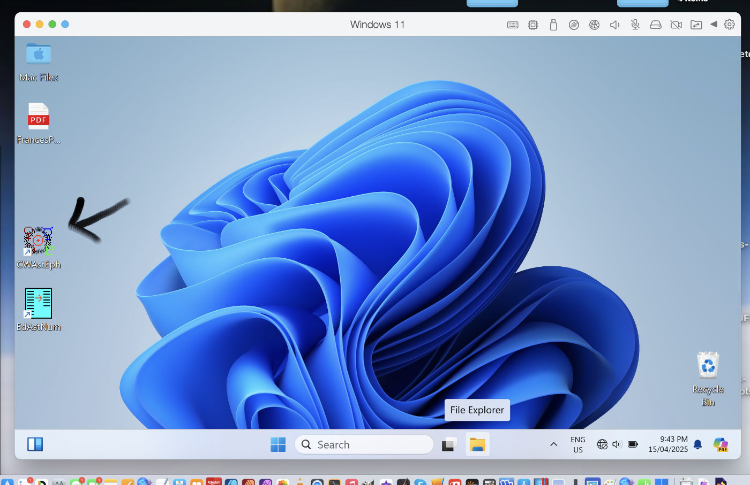The width and height of the screenshot is (750, 485).
Task: Open the CWAstEph desktop shortcut
Action: pyautogui.click(x=38, y=241)
